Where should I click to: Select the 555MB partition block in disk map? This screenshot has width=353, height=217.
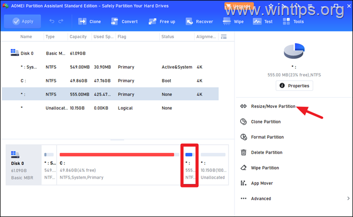point(189,165)
